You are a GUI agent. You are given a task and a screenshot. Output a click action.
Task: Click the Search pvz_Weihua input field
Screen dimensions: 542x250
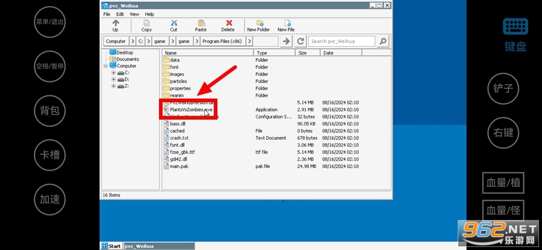click(341, 41)
